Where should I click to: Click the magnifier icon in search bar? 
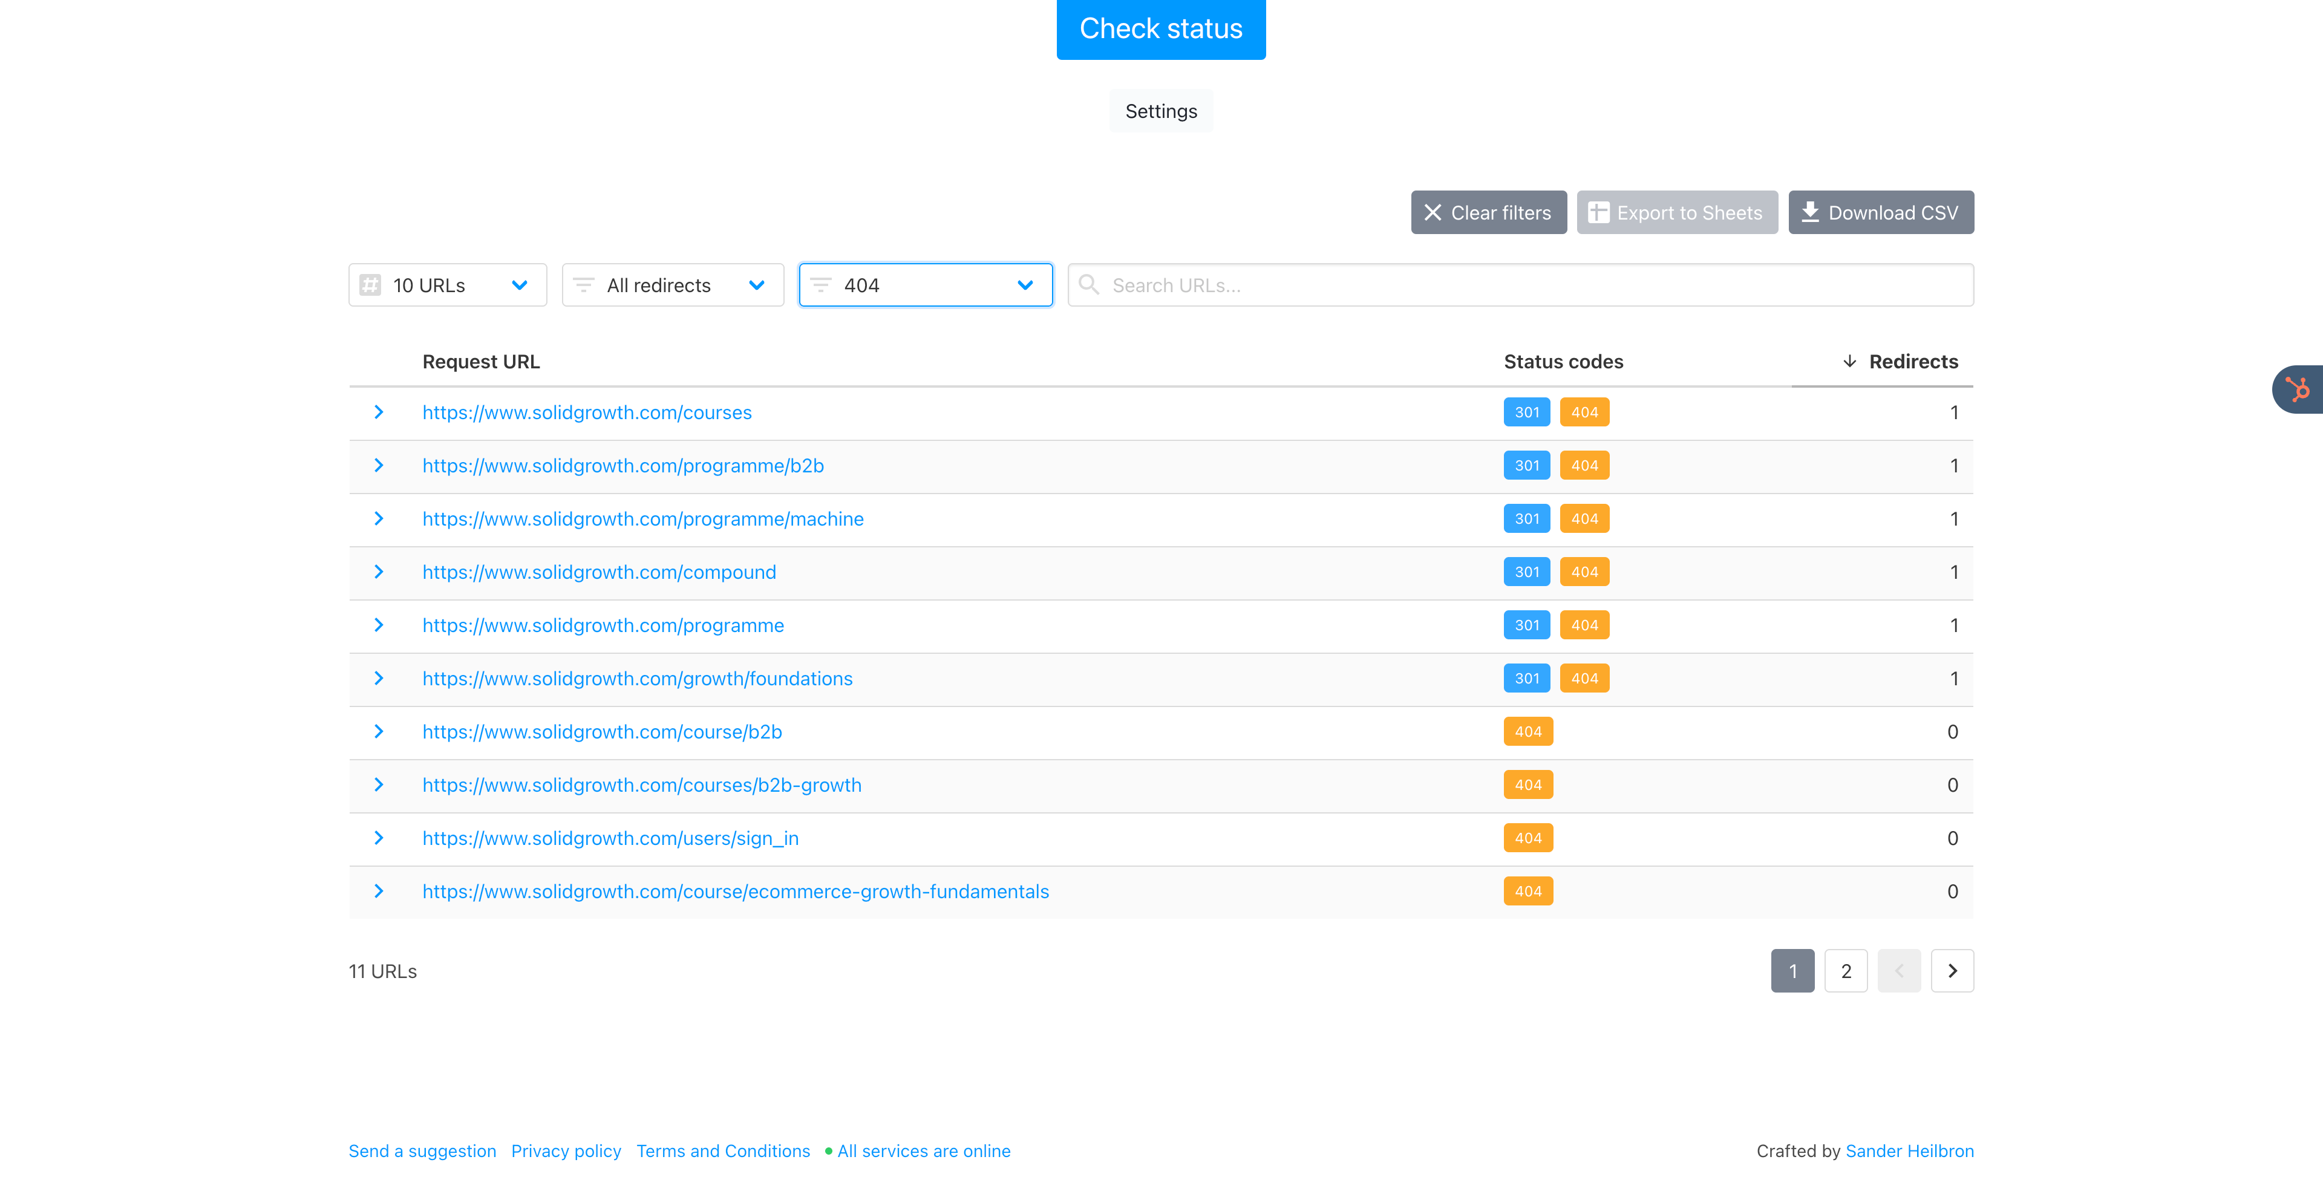pyautogui.click(x=1088, y=285)
